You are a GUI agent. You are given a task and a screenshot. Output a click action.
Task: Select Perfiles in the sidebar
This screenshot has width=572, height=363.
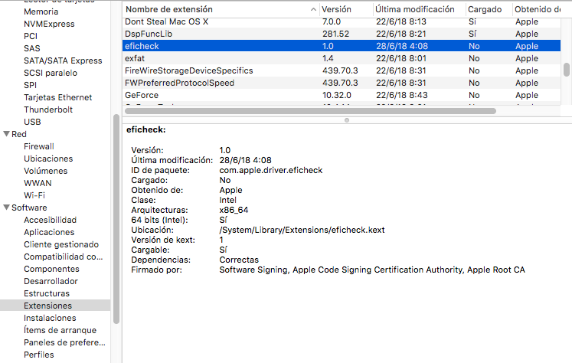(x=38, y=355)
